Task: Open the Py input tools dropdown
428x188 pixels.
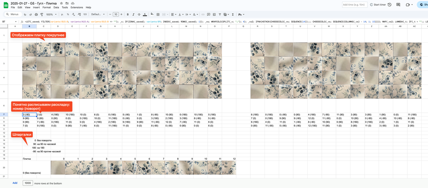Action: click(241, 14)
